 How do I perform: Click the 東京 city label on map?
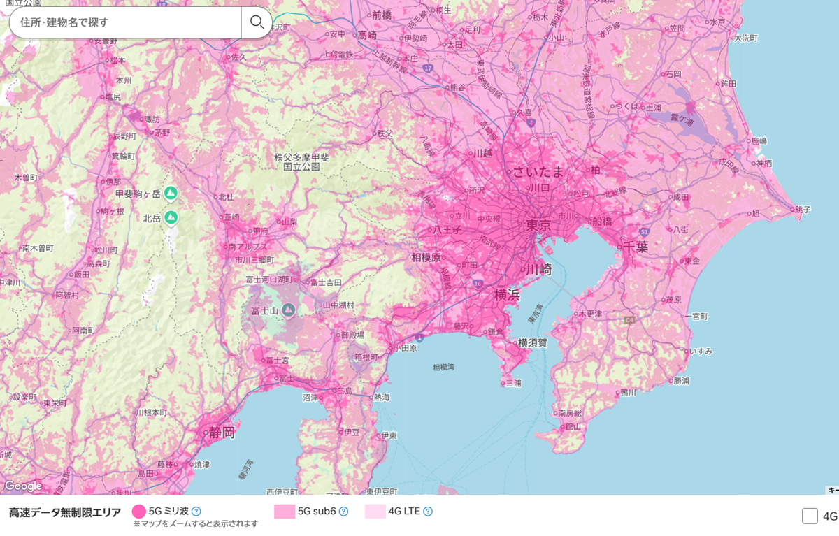(538, 225)
